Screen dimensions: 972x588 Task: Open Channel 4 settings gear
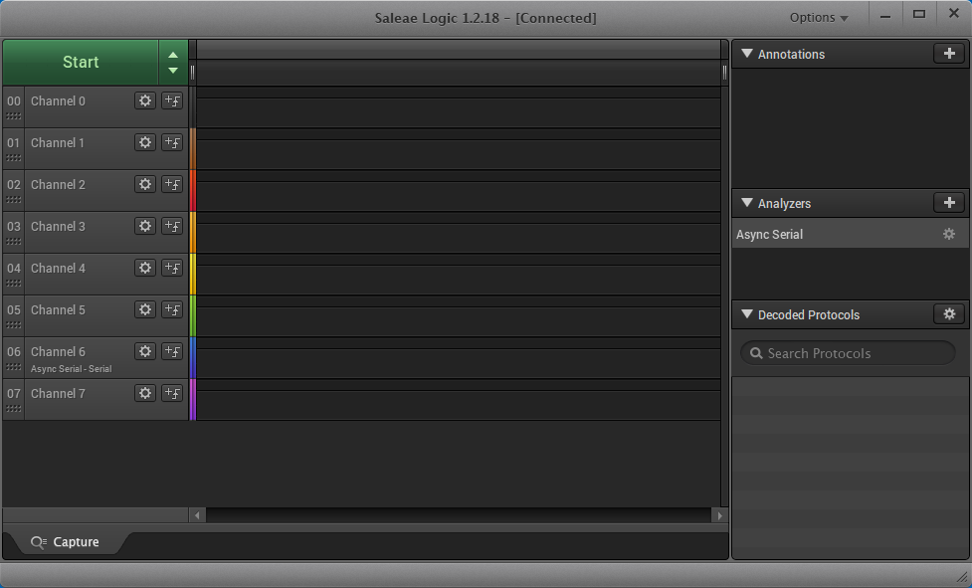pyautogui.click(x=145, y=269)
